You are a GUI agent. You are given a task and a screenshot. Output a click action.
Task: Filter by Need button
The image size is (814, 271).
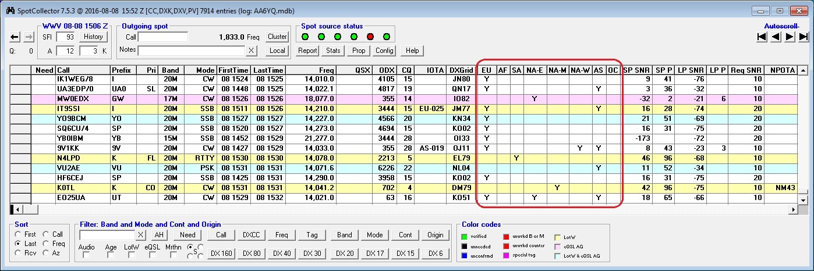coord(187,235)
